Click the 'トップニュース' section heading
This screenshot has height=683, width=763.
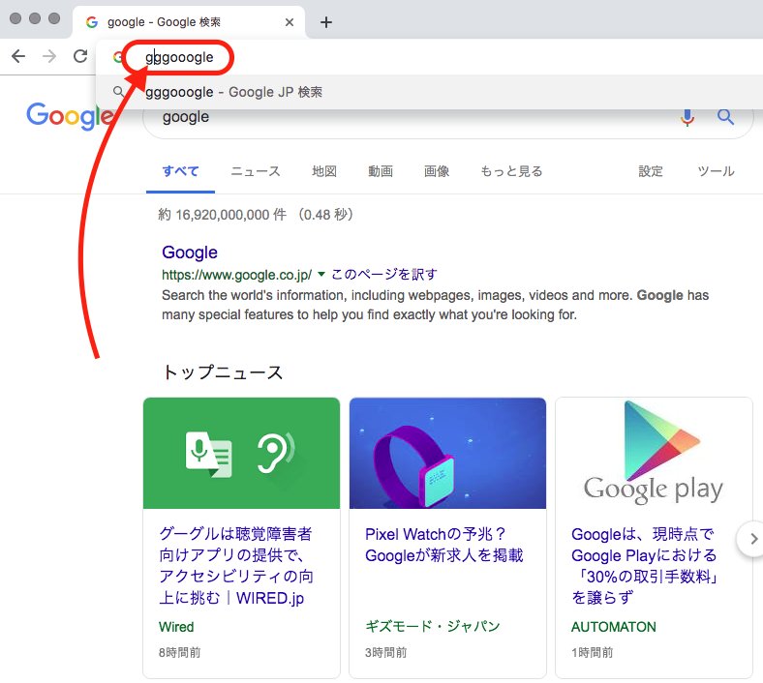pos(223,372)
